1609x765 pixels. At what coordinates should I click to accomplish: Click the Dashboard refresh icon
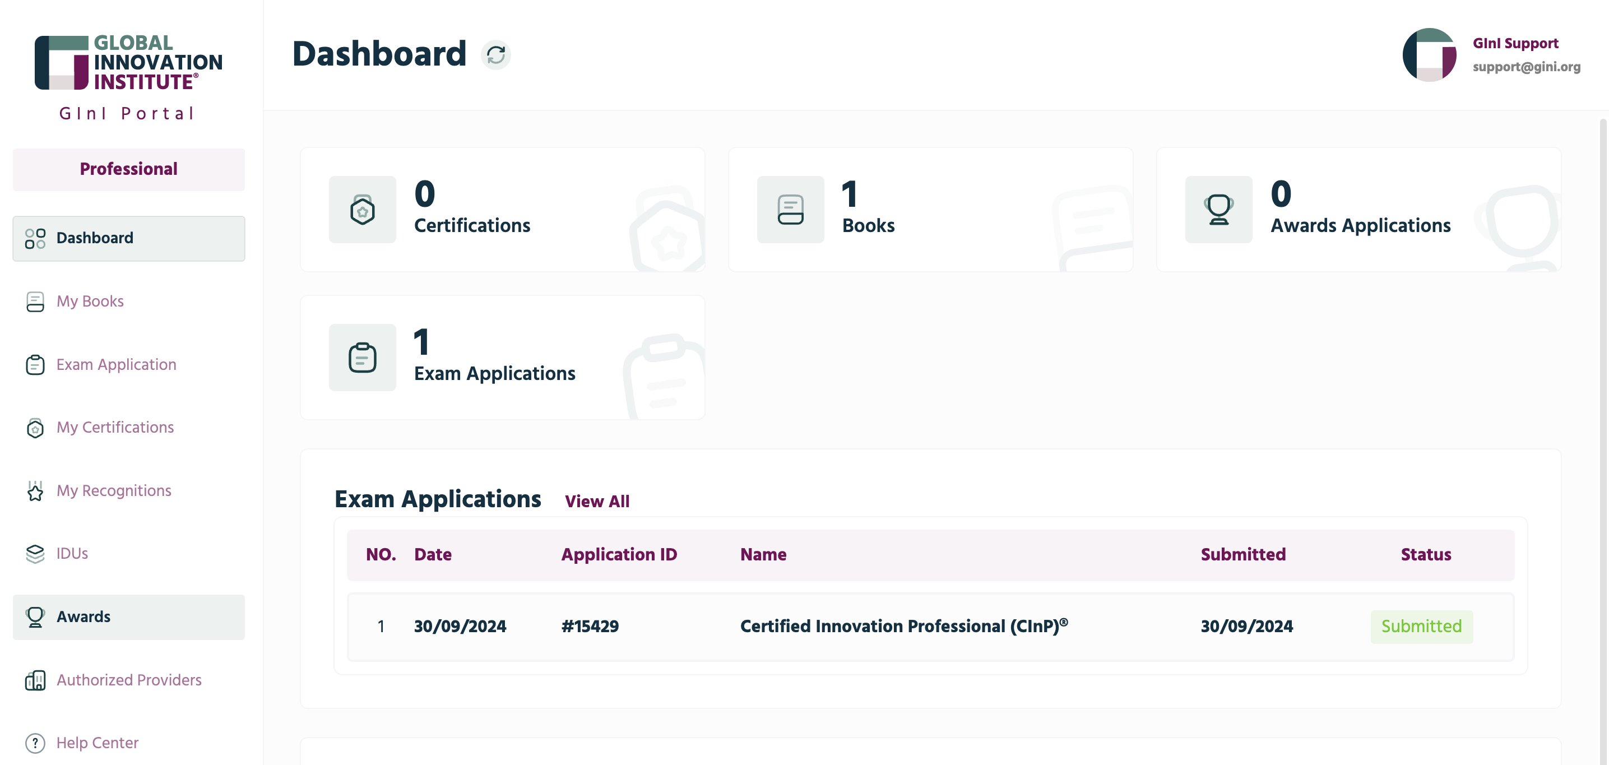click(495, 55)
